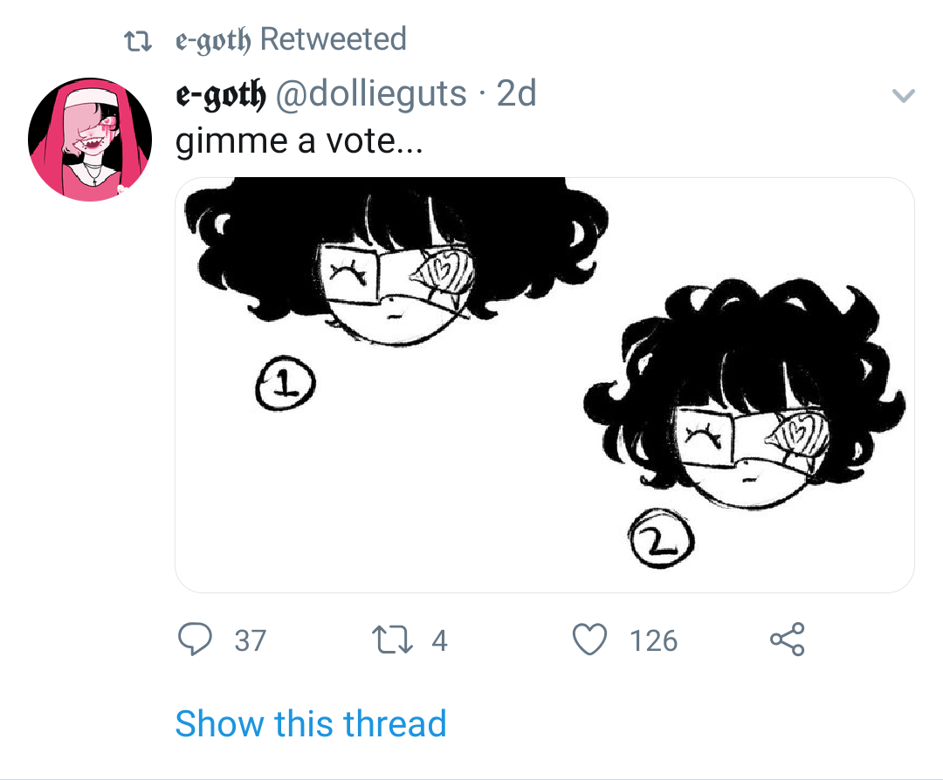Viewport: 943px width, 780px height.
Task: Like the tweet with the heart icon
Action: tap(589, 641)
